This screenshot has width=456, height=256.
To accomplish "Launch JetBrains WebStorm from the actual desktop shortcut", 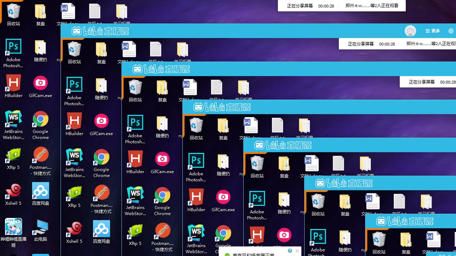I will [14, 125].
